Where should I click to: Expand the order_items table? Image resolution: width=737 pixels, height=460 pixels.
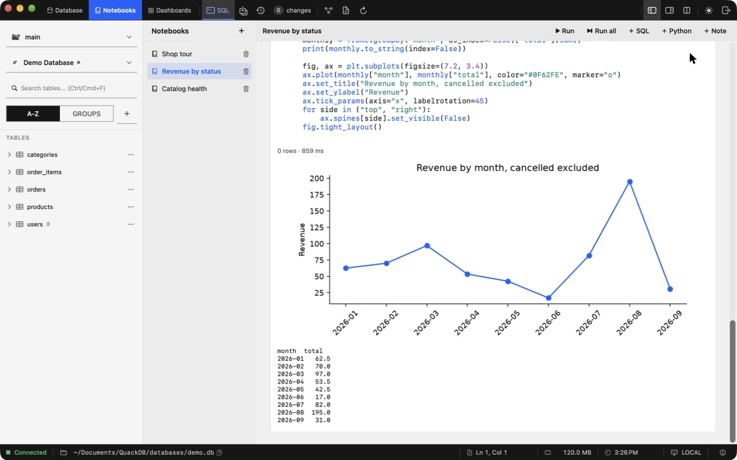[10, 172]
